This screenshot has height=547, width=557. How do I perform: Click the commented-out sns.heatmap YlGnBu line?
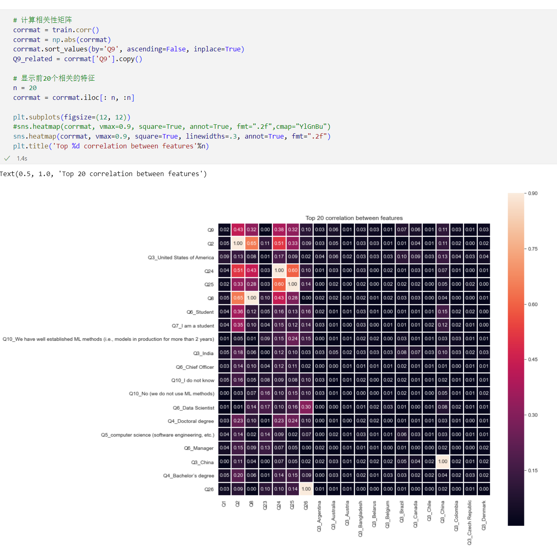click(172, 127)
